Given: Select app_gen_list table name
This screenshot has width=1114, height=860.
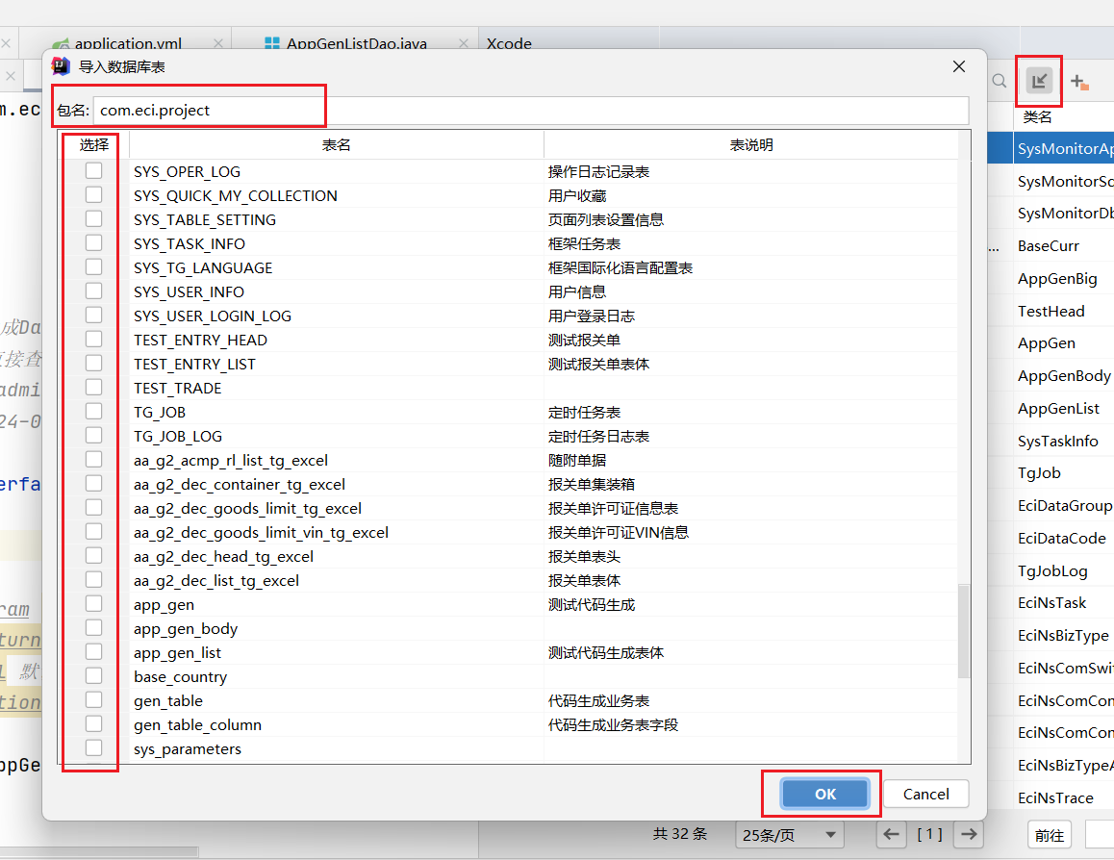Looking at the screenshot, I should (177, 653).
